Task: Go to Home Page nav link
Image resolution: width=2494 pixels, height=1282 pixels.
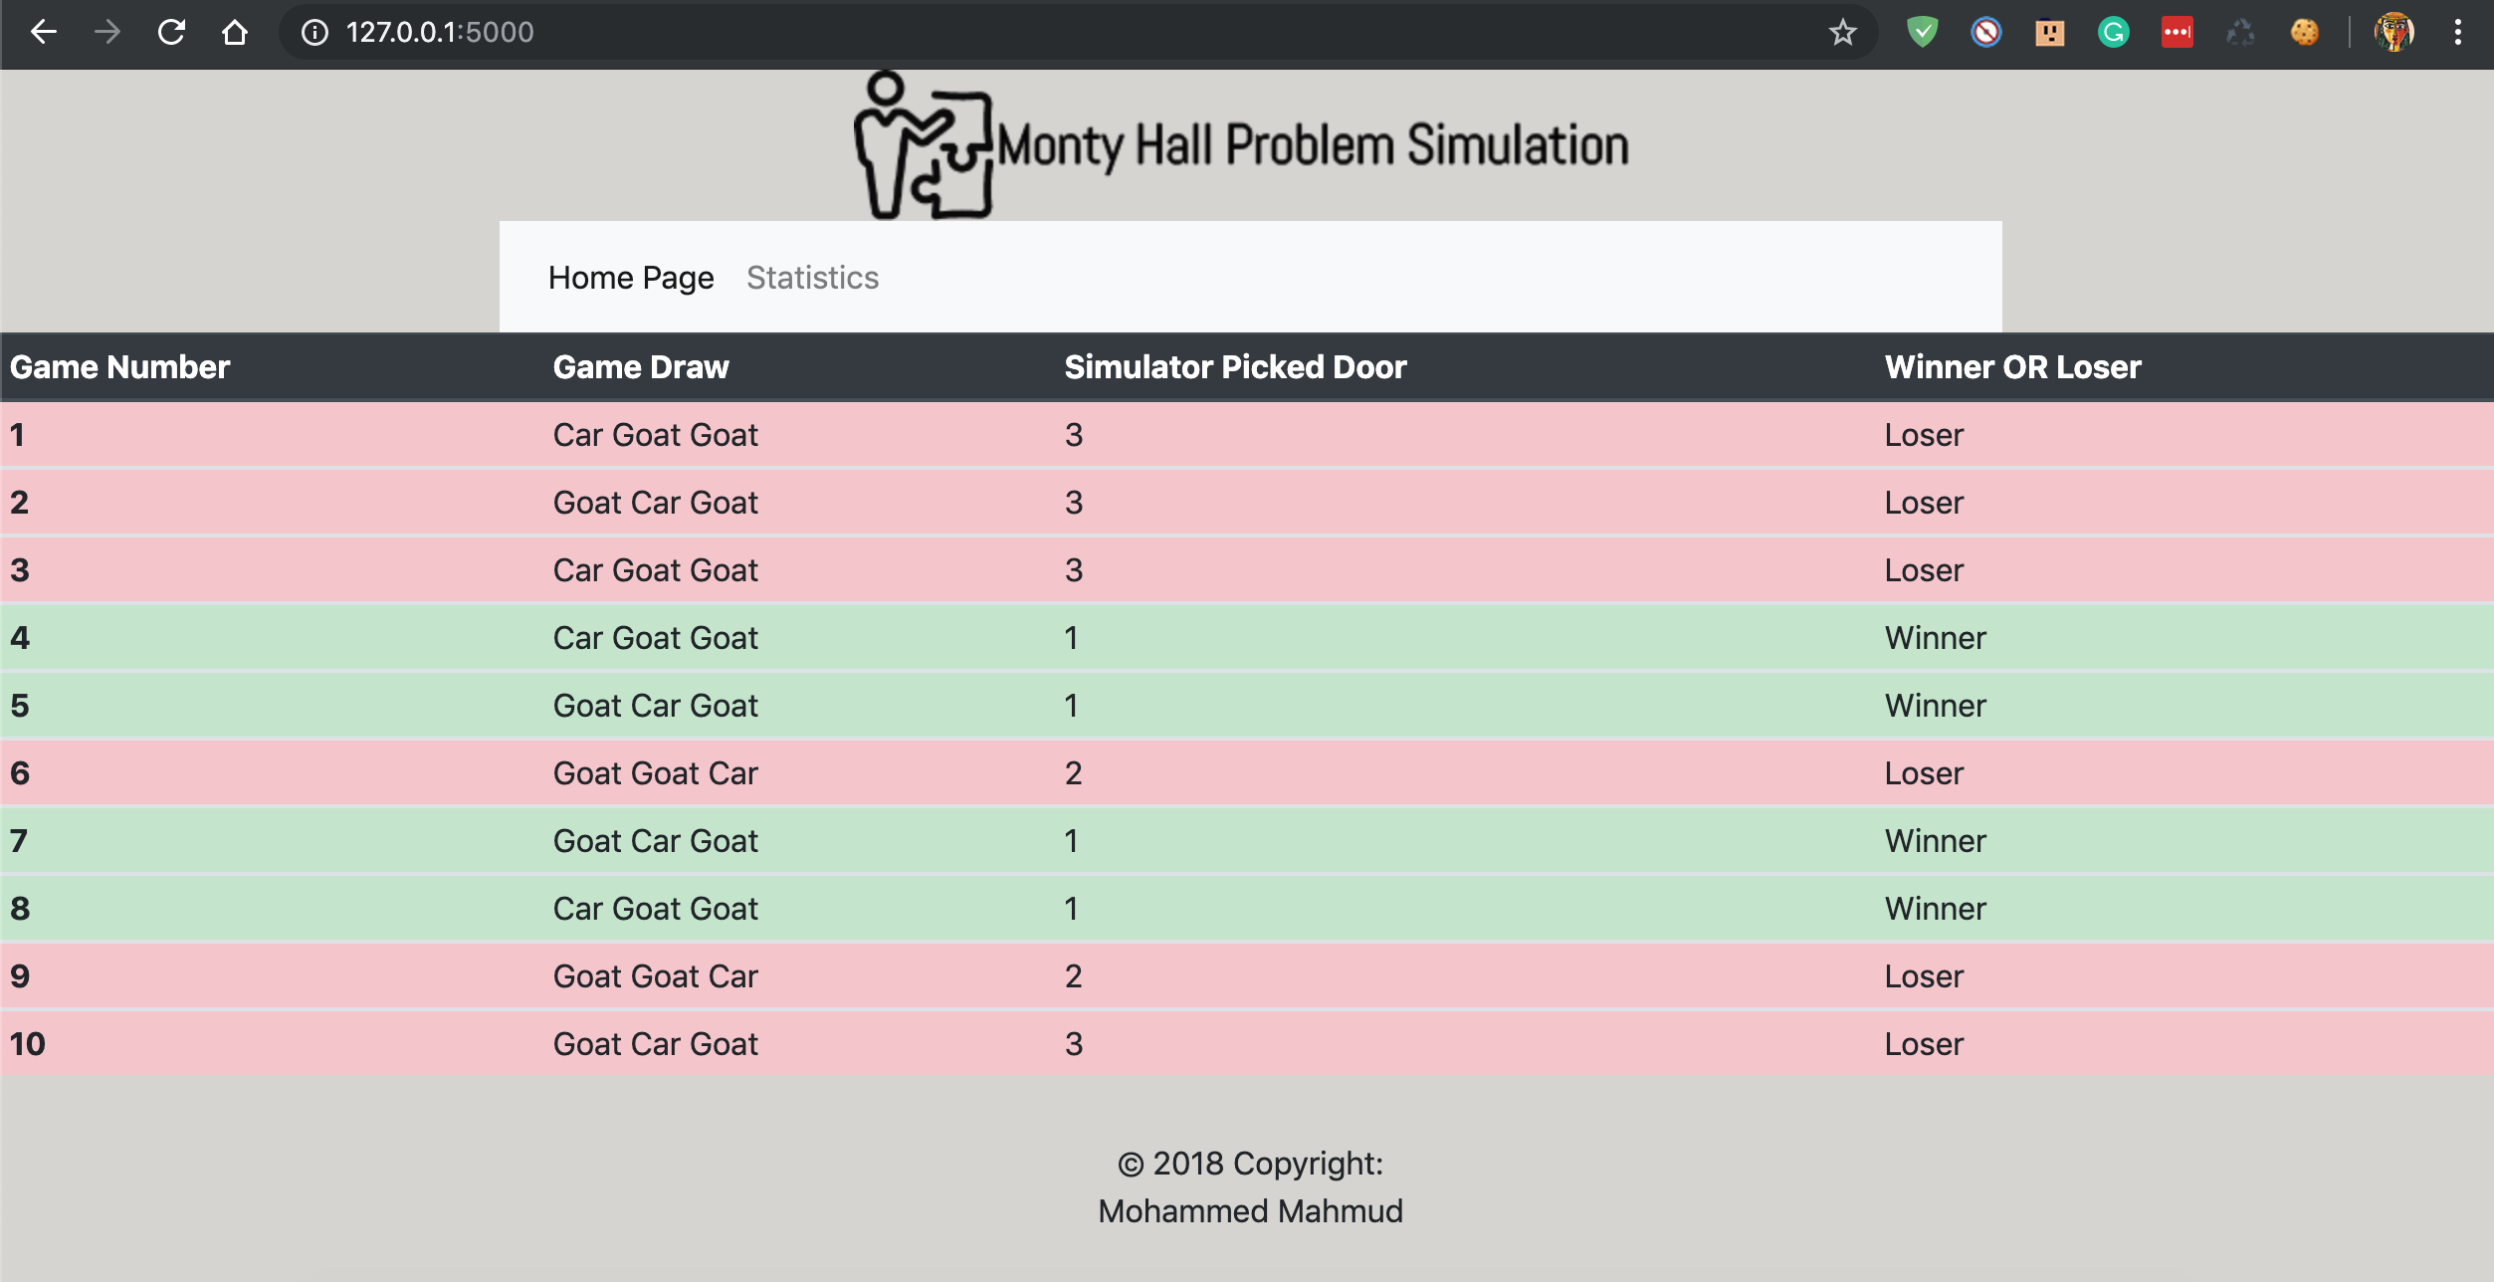Action: (x=631, y=278)
